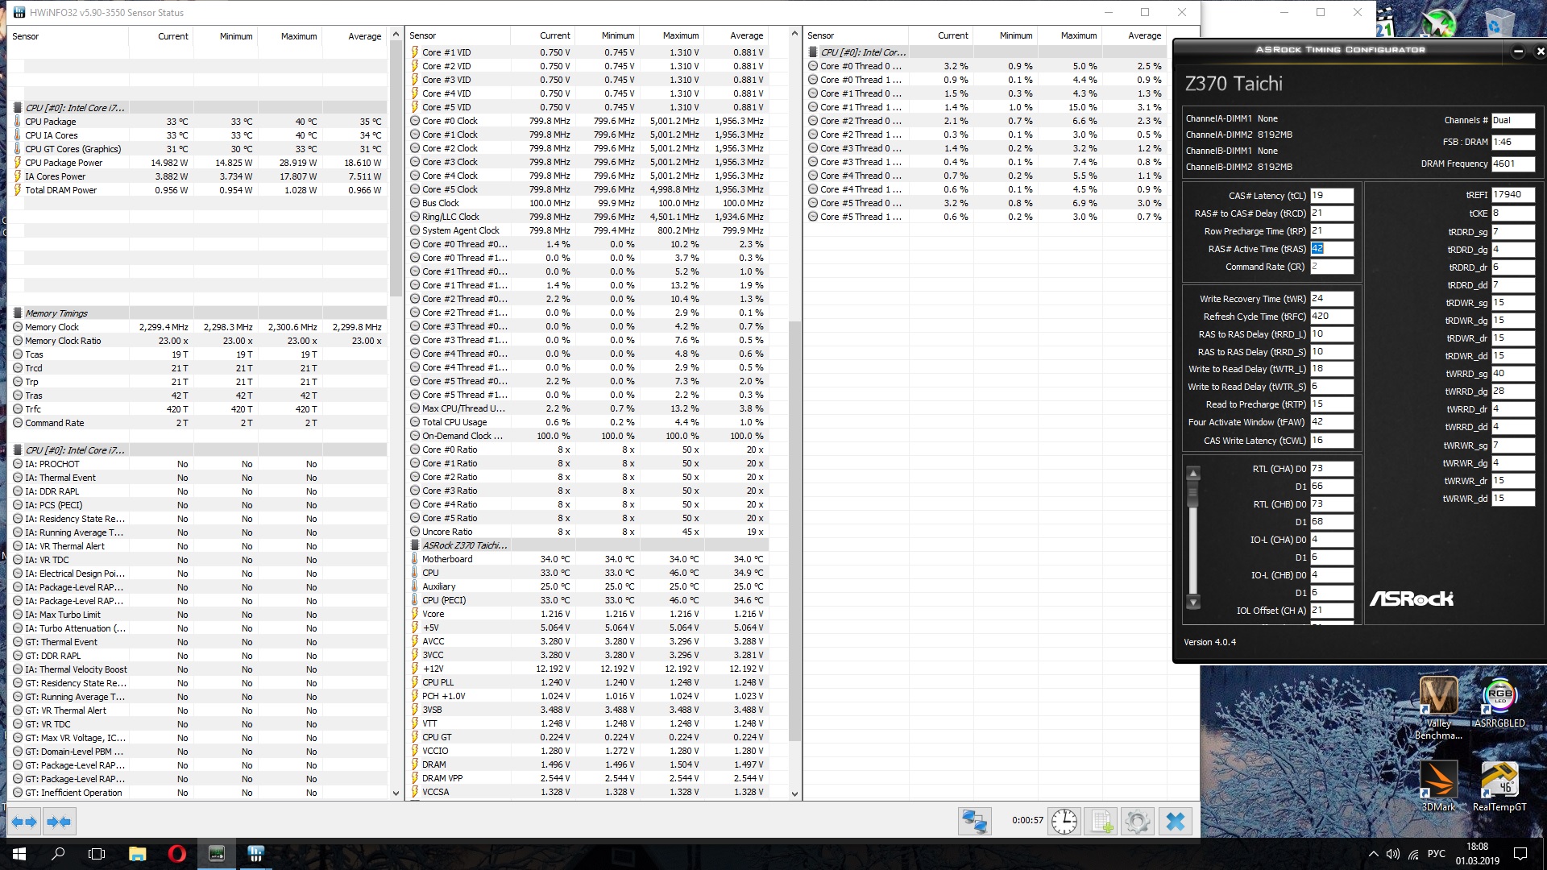Click the tRAS value field
This screenshot has height=870, width=1547.
click(1330, 249)
